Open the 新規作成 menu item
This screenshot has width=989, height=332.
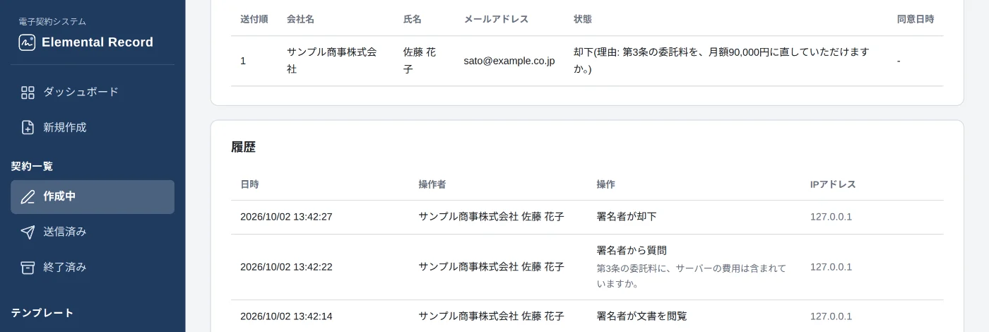click(x=93, y=127)
